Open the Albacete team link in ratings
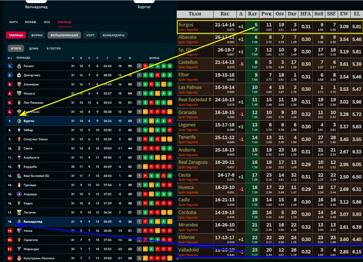The image size is (363, 262). [187, 37]
